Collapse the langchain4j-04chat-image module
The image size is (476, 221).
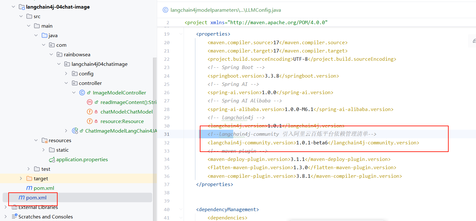[13, 7]
